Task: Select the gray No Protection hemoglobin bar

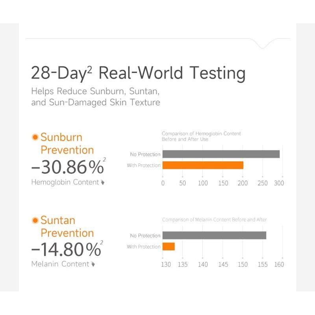Action: [221, 154]
